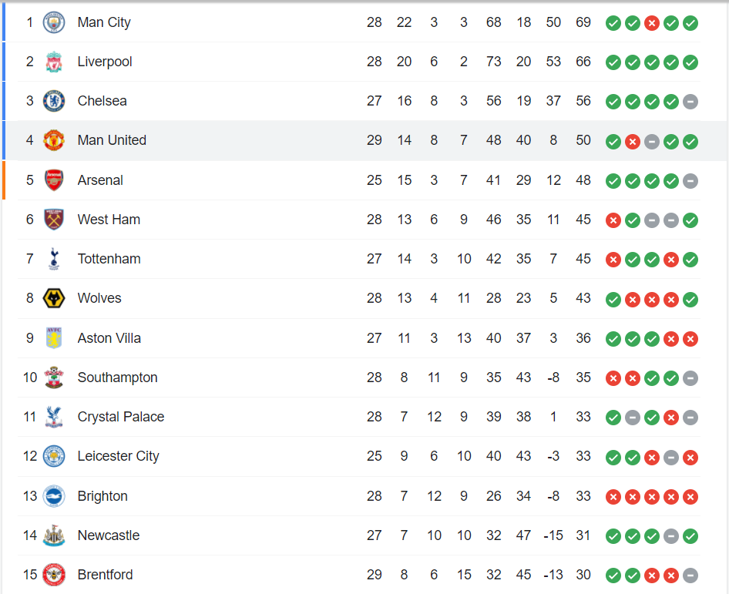Select the Southampton table row name
729x594 pixels.
(118, 378)
